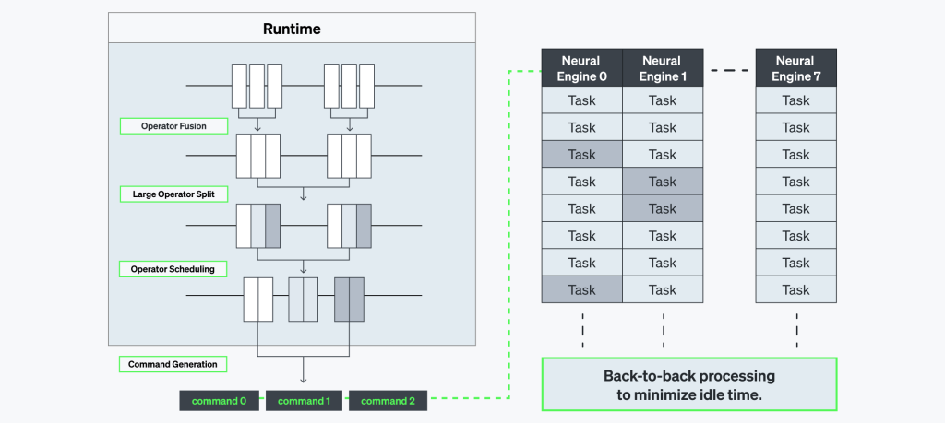Viewport: 945px width, 423px height.
Task: Click the first Task cell under Neural Engine 0
Action: [582, 100]
